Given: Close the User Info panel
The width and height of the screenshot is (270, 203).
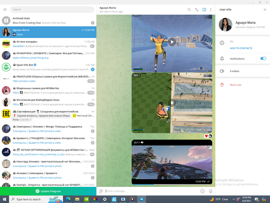Looking at the screenshot, I should tap(265, 10).
